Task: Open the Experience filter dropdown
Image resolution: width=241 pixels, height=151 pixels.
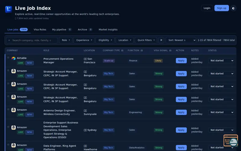Action: 84,40
